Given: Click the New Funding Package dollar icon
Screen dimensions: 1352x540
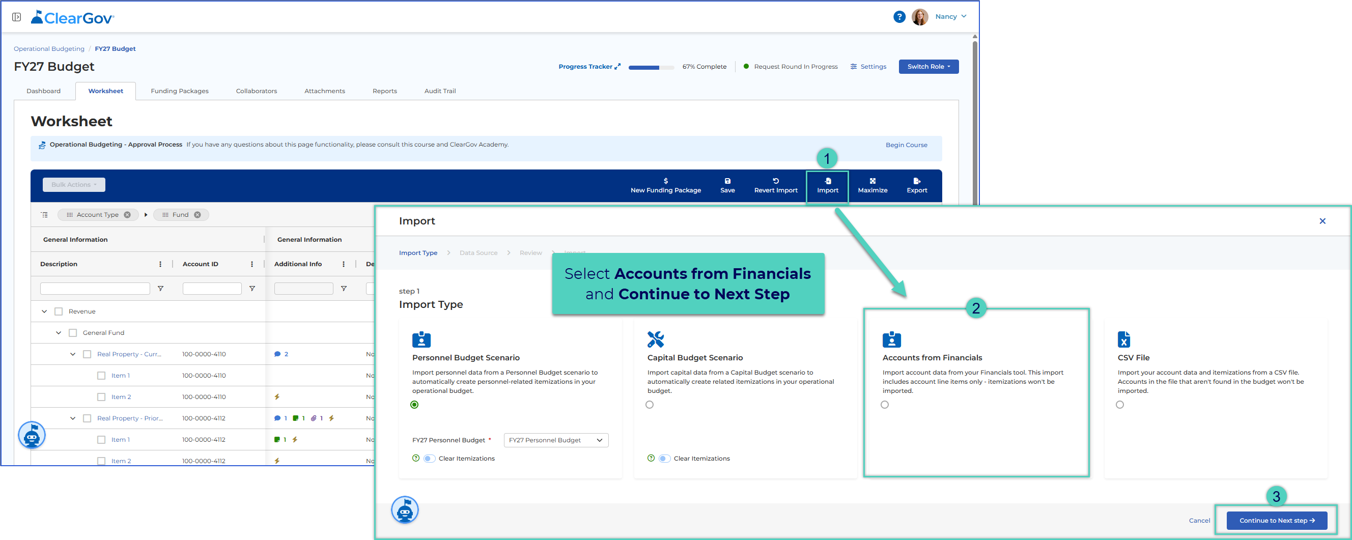Looking at the screenshot, I should pyautogui.click(x=665, y=181).
